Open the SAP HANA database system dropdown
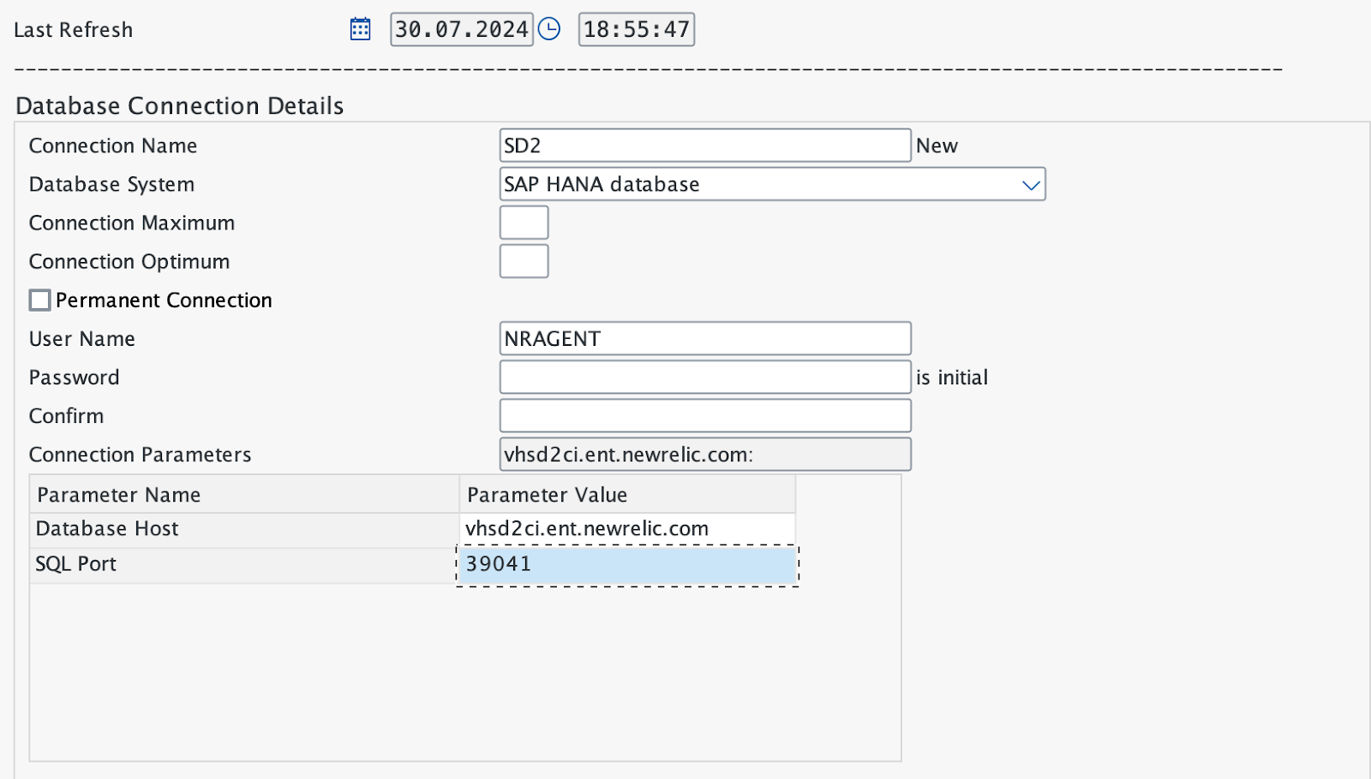Image resolution: width=1371 pixels, height=779 pixels. (771, 184)
